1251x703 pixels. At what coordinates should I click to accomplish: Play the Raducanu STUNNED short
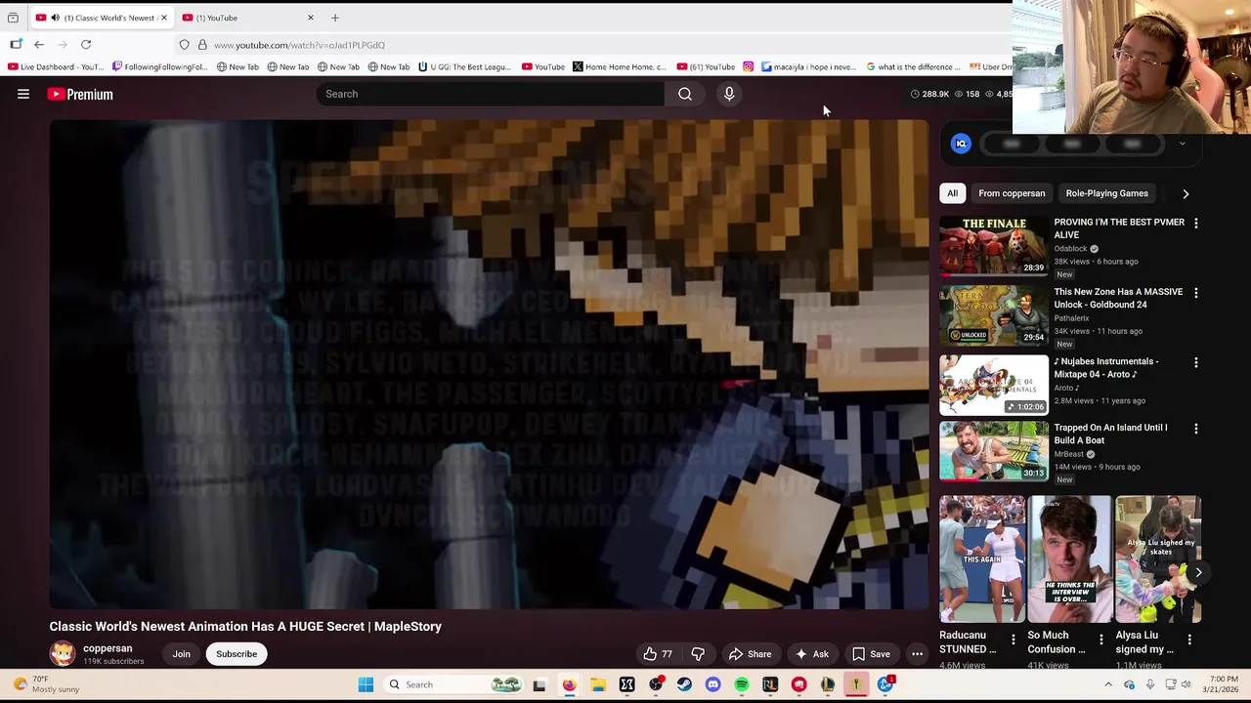(982, 558)
